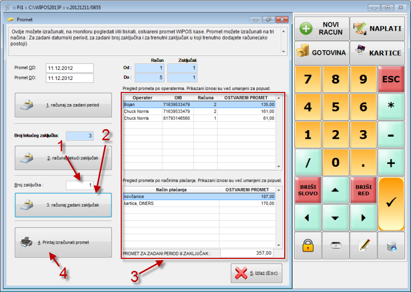Click the database sync icon button

coord(391,245)
